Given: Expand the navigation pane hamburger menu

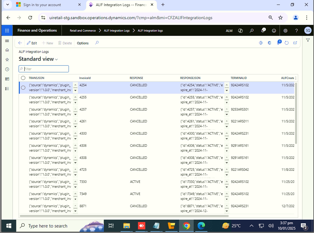Looking at the screenshot, I should (7, 41).
